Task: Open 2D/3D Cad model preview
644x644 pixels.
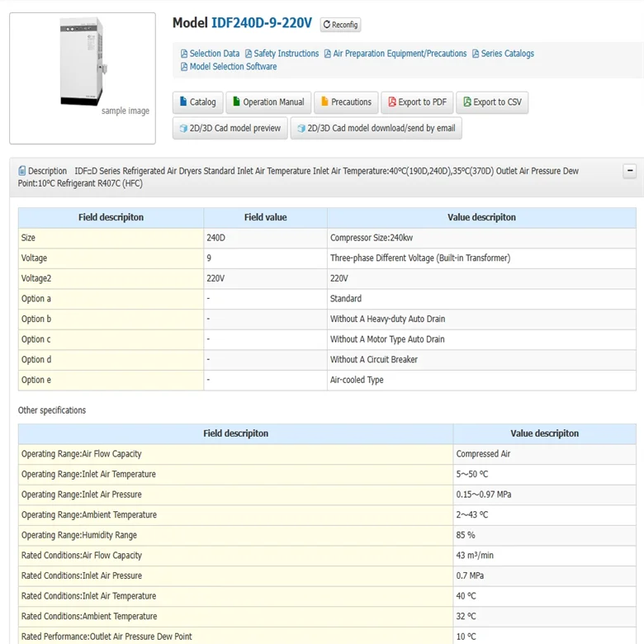Action: point(230,128)
